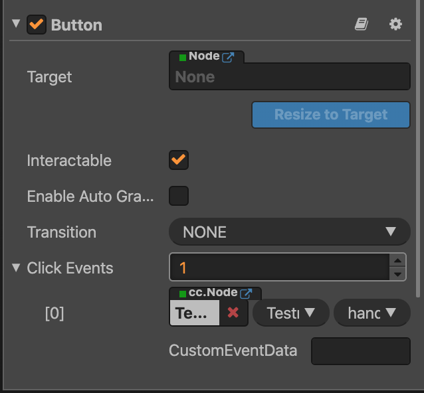Viewport: 424px width, 393px height.
Task: Click the Button component settings gear icon
Action: 395,25
